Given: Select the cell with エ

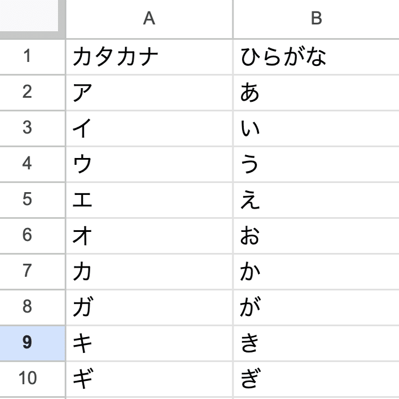Looking at the screenshot, I should click(149, 200).
